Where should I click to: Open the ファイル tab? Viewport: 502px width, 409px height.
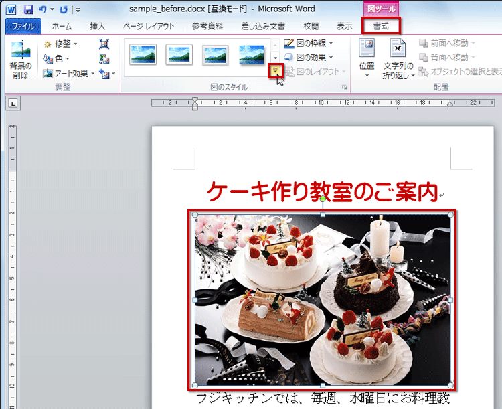(x=23, y=26)
